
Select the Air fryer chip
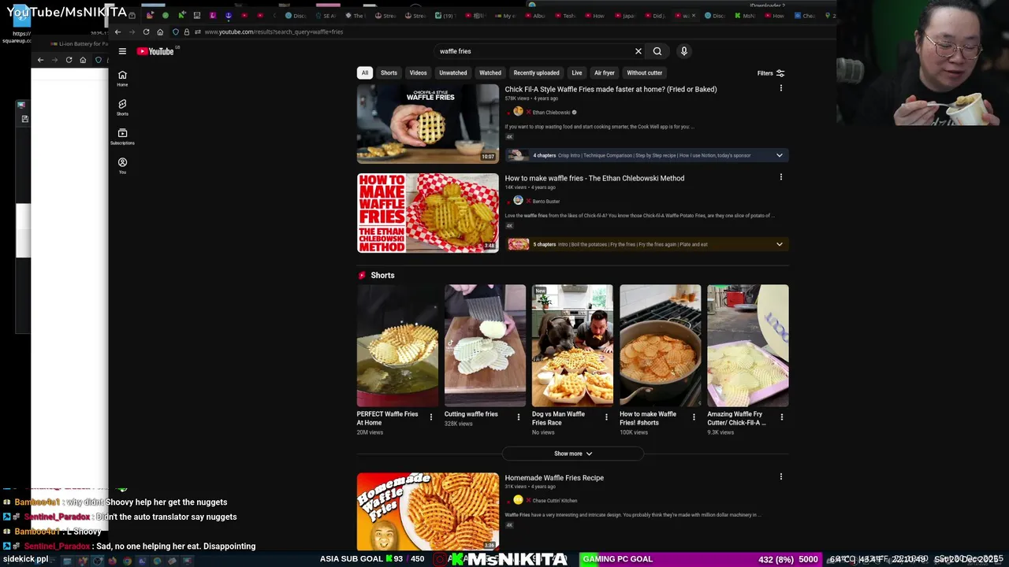tap(605, 72)
